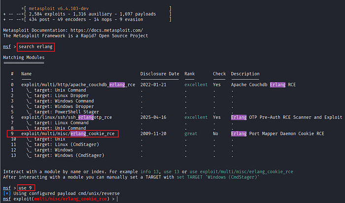Click 'excellent' rank in the couchdb row

196,85
